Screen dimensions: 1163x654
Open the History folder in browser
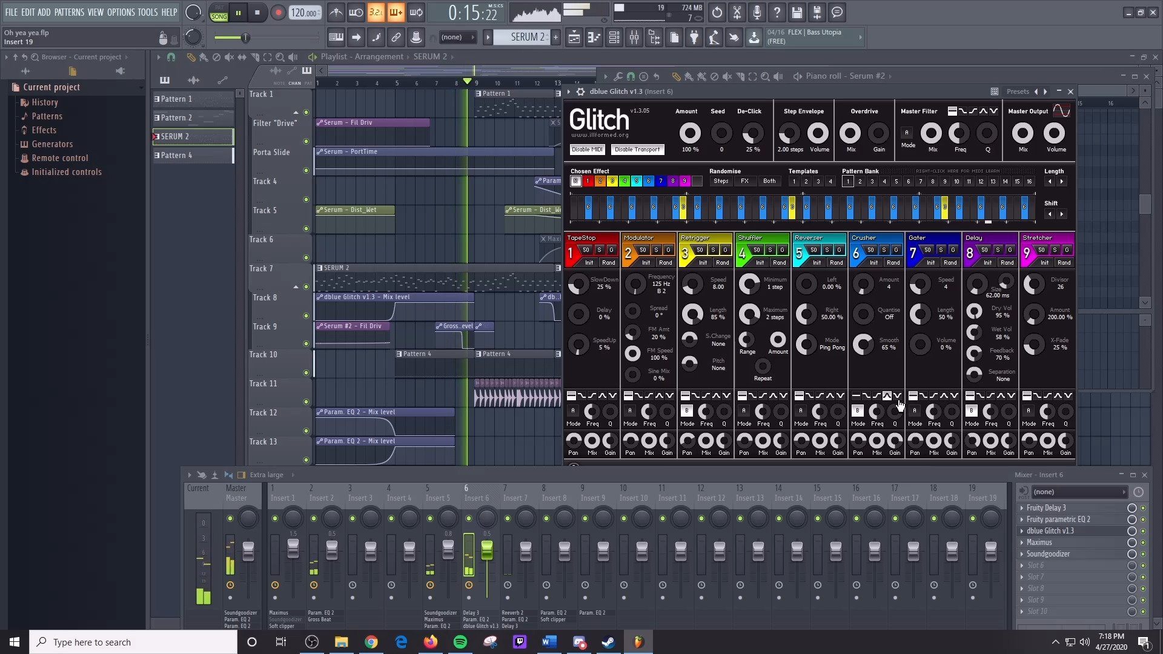click(45, 102)
